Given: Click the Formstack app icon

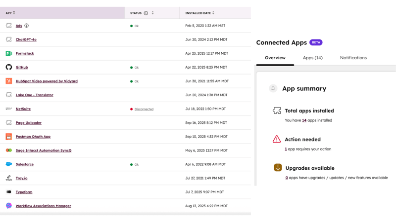Looking at the screenshot, I should tap(9, 53).
